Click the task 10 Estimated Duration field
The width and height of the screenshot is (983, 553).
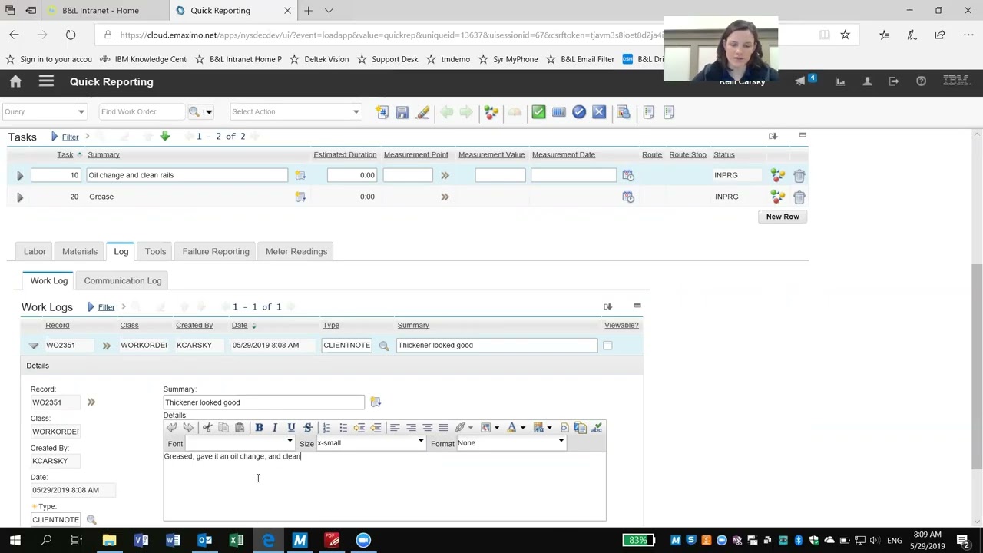coord(352,175)
